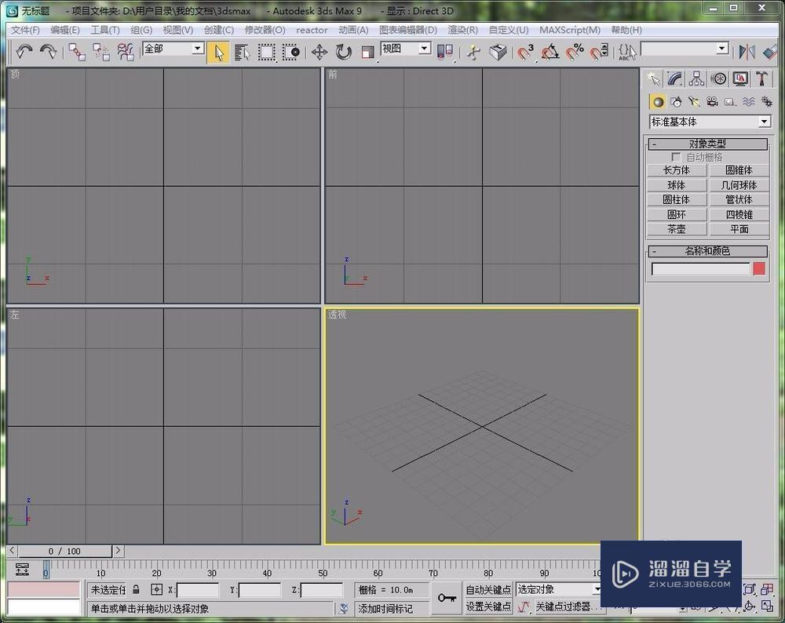Open the Modify panel tab
The width and height of the screenshot is (785, 623).
point(675,78)
